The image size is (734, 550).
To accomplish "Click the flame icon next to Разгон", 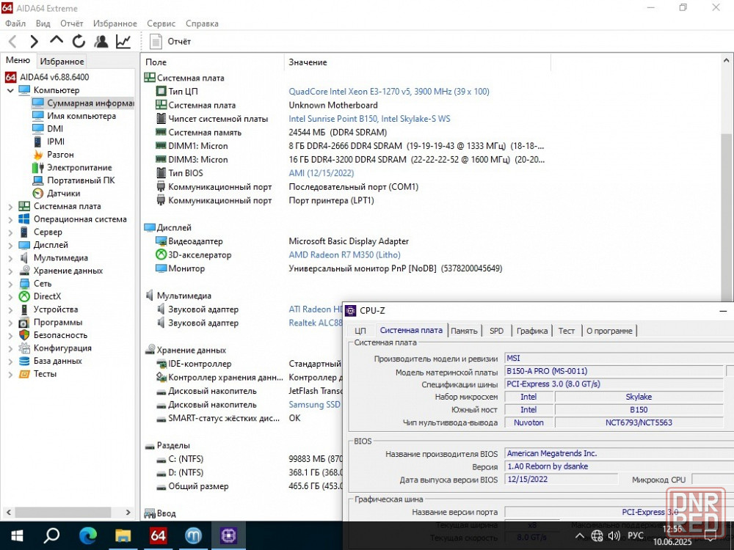I will (x=38, y=154).
